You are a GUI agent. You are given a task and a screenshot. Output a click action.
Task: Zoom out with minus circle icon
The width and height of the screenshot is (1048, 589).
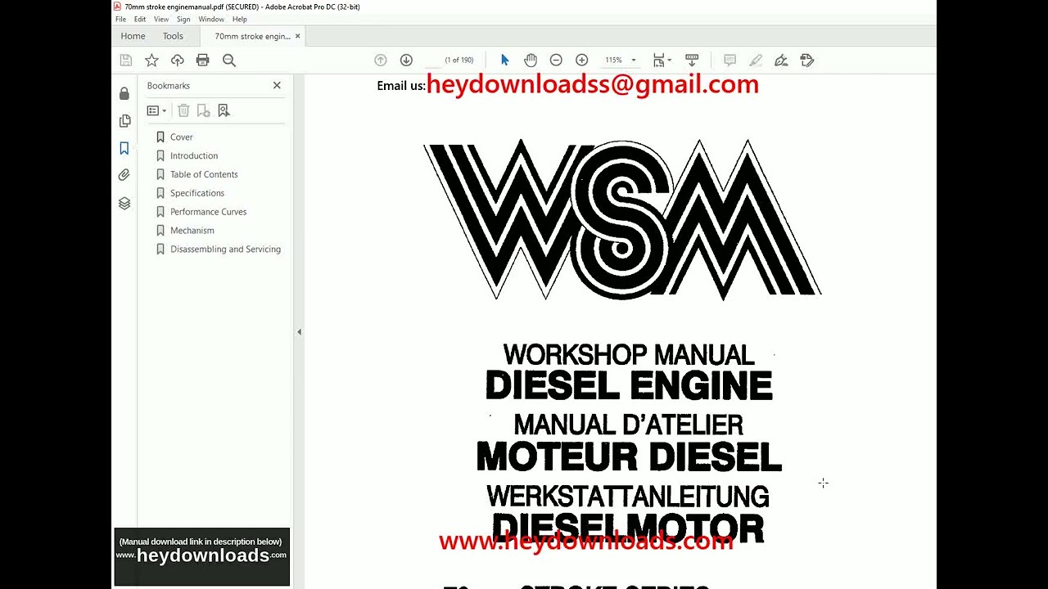(556, 60)
